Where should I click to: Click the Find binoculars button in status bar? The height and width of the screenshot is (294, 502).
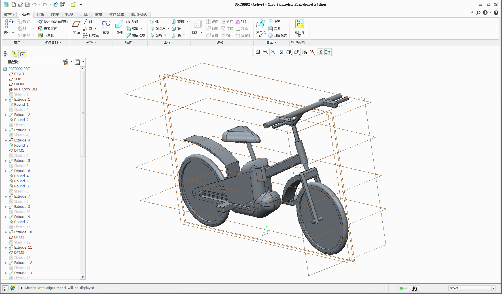pos(414,288)
